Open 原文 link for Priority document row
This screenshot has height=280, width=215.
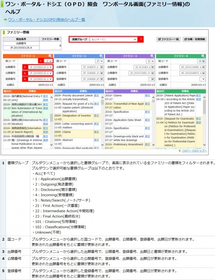pos(96,95)
